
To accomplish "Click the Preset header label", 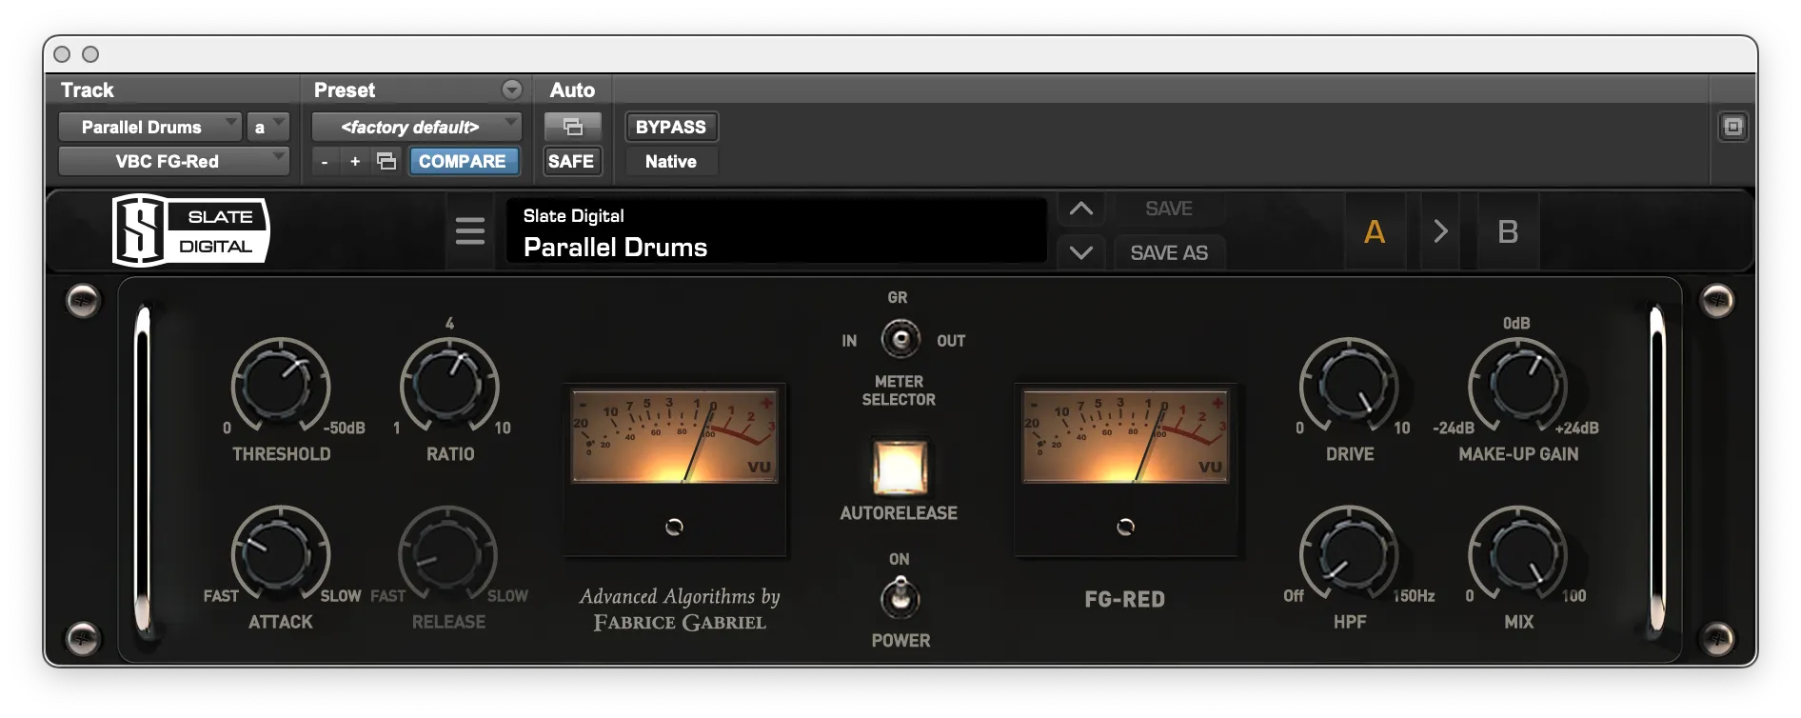I will click(345, 90).
